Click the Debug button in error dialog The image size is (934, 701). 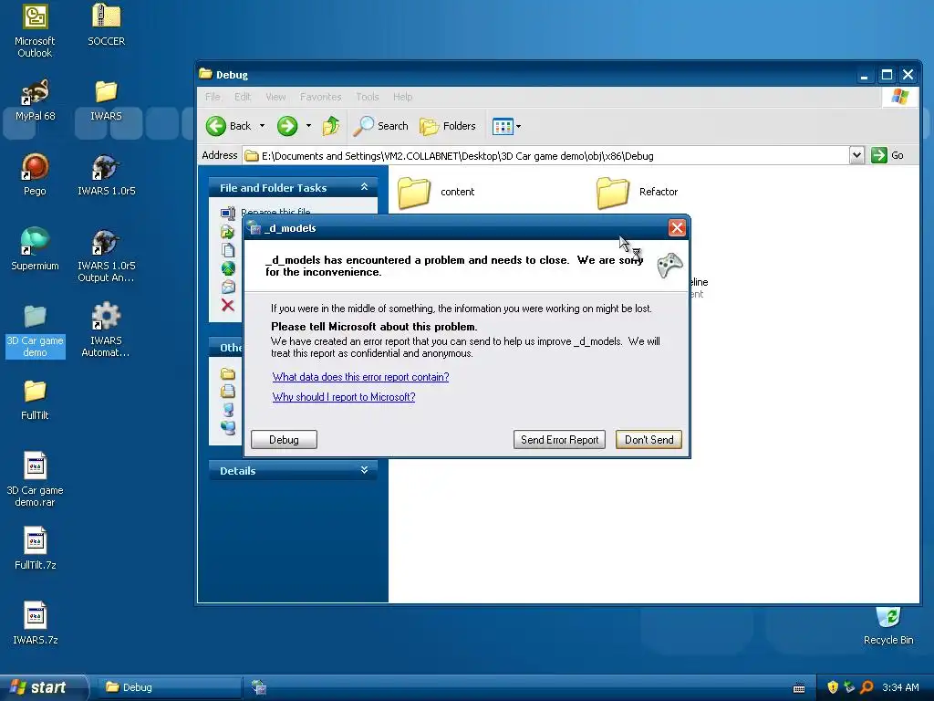(x=285, y=440)
